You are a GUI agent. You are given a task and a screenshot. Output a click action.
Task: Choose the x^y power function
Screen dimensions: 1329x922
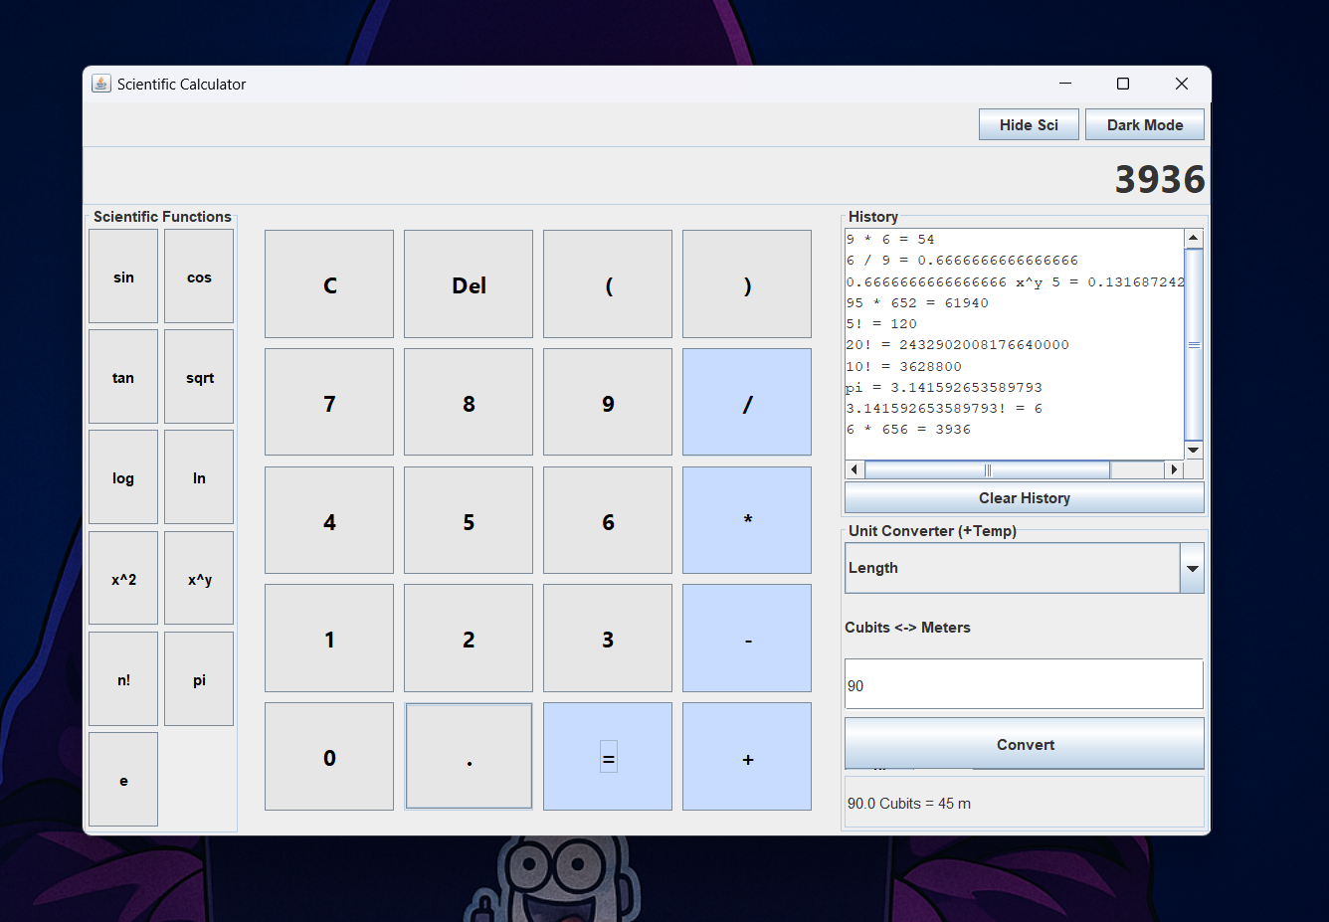coord(199,579)
